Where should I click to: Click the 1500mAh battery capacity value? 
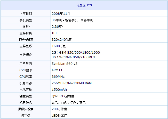click(59, 90)
